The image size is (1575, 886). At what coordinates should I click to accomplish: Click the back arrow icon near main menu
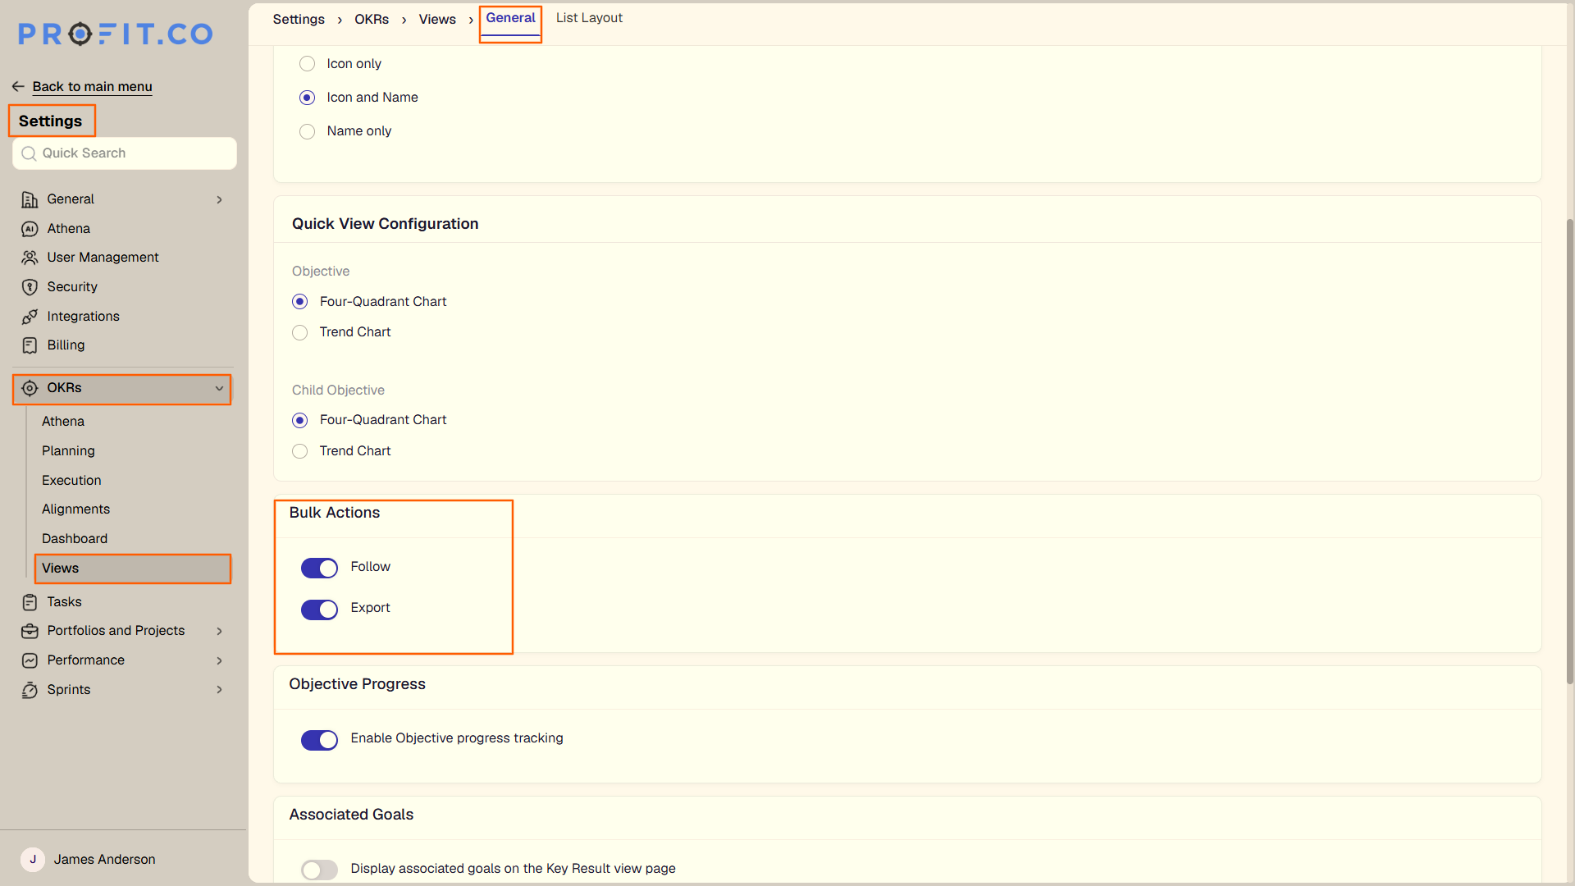point(18,86)
